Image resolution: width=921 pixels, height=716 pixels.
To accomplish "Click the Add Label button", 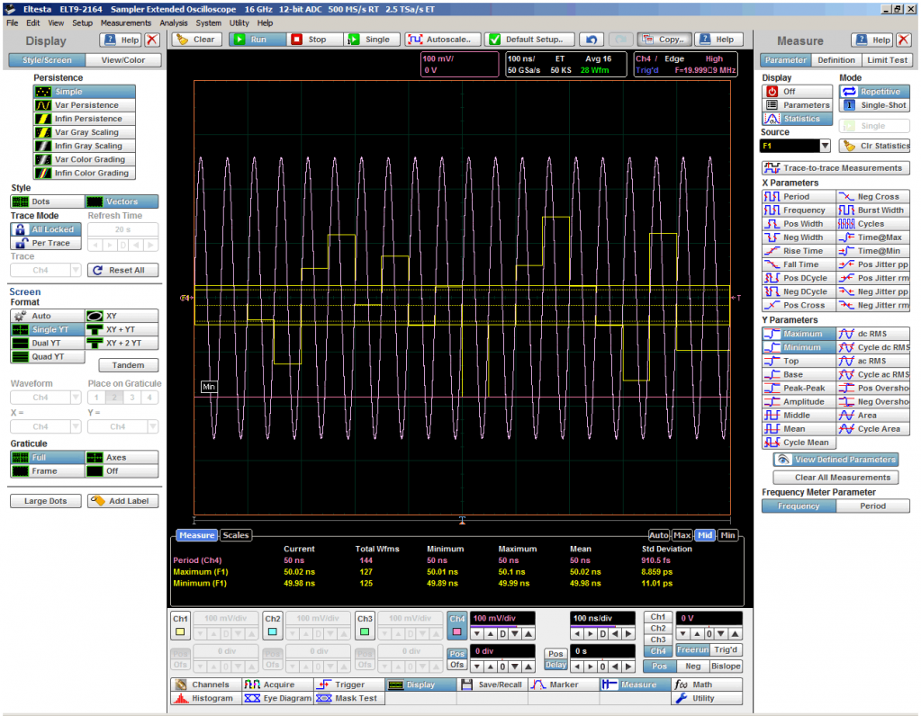I will 122,501.
